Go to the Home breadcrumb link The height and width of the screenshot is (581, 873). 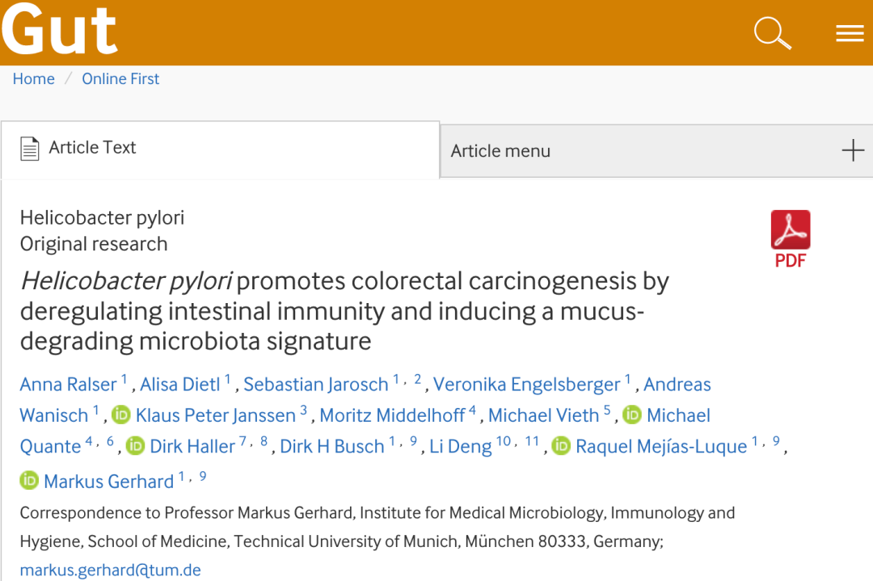(x=34, y=79)
